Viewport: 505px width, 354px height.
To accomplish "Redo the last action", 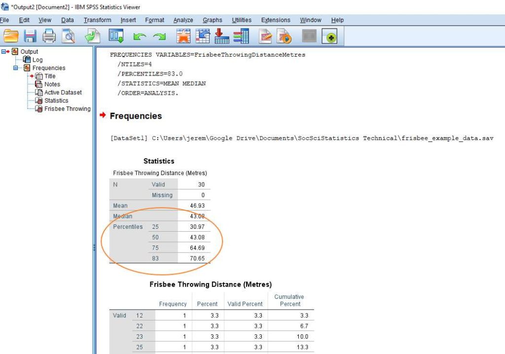I will 158,35.
